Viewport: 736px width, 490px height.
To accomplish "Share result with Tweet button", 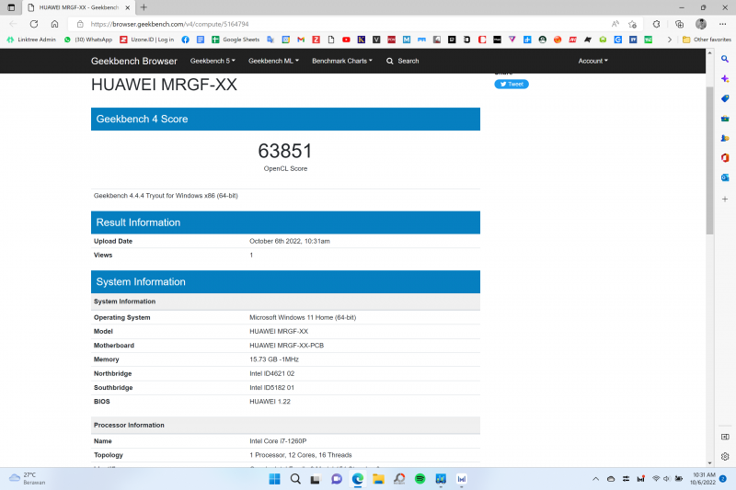I will click(512, 84).
